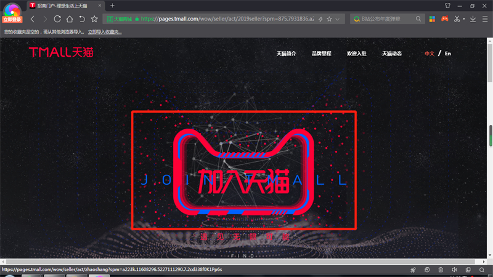Open the 品牌里程 nav item
Image resolution: width=493 pixels, height=277 pixels.
(321, 54)
